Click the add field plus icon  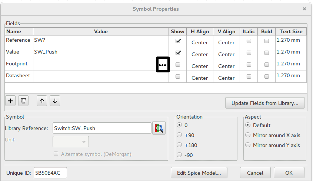(x=10, y=101)
